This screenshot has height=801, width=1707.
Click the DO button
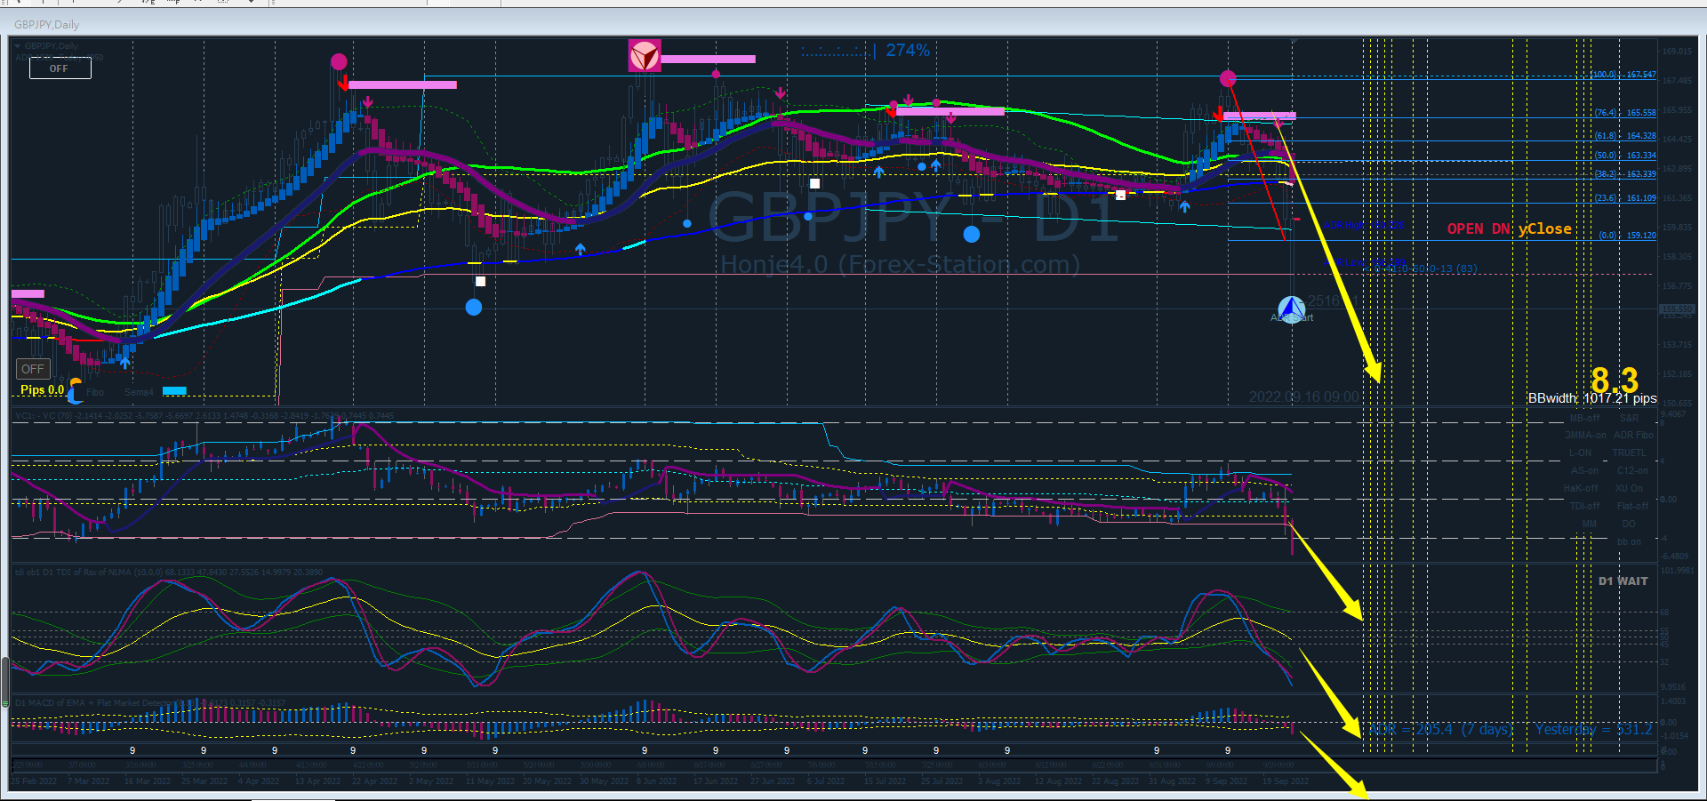(1629, 525)
